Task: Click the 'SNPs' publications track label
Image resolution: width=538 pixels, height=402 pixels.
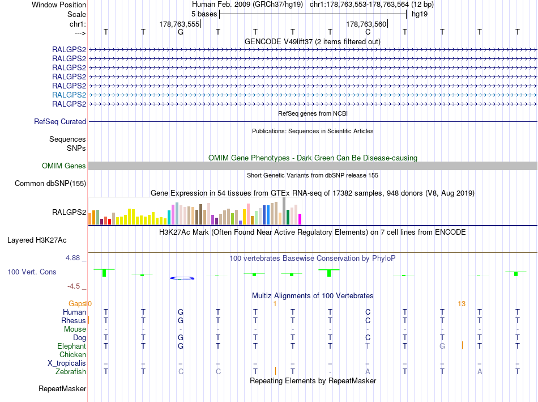Action: pos(76,148)
